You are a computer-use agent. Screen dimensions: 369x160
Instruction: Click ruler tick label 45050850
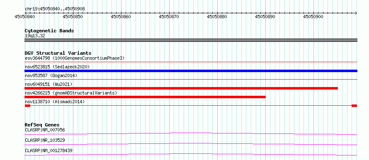tap(73, 17)
